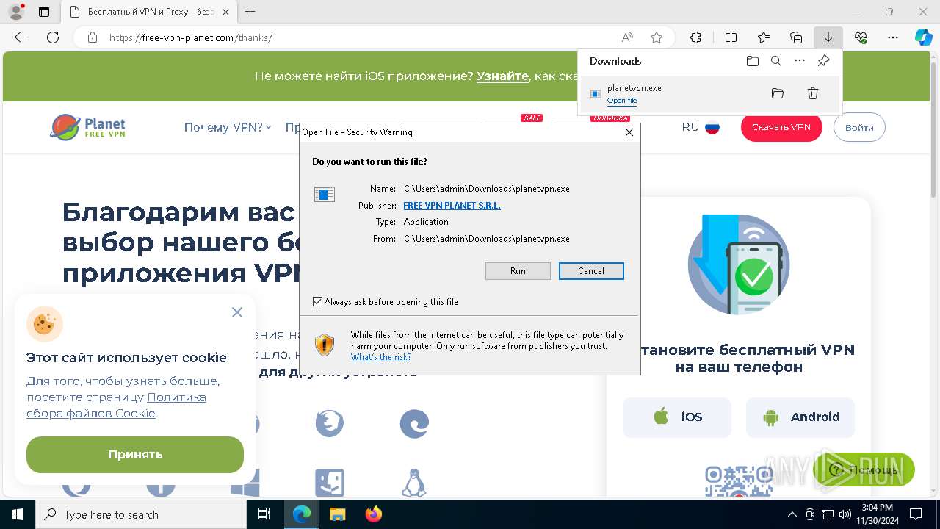Viewport: 940px width, 529px height.
Task: Expand the Почему VPN? dropdown menu
Action: pyautogui.click(x=228, y=127)
